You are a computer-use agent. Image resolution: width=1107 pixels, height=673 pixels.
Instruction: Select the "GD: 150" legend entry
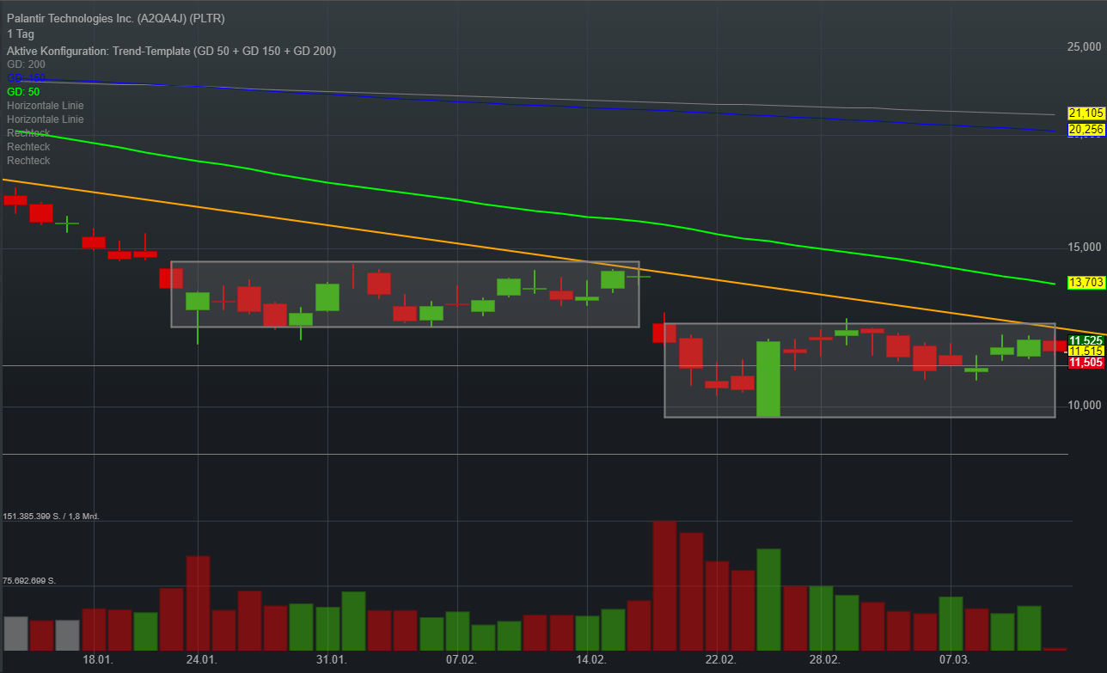coord(24,78)
